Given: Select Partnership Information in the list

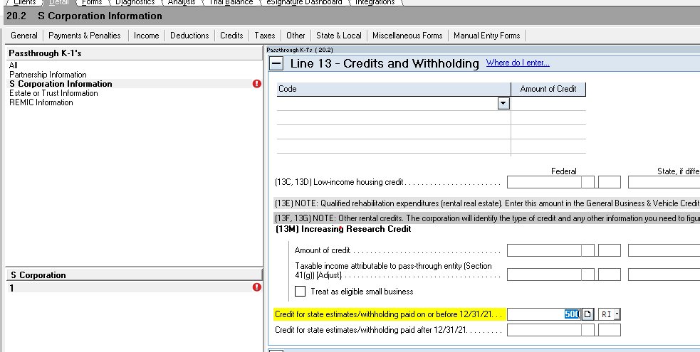Looking at the screenshot, I should click(x=48, y=75).
